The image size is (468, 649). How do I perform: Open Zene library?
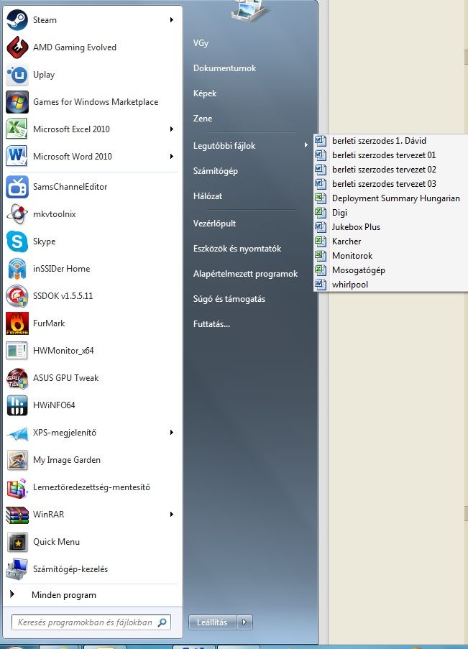203,119
